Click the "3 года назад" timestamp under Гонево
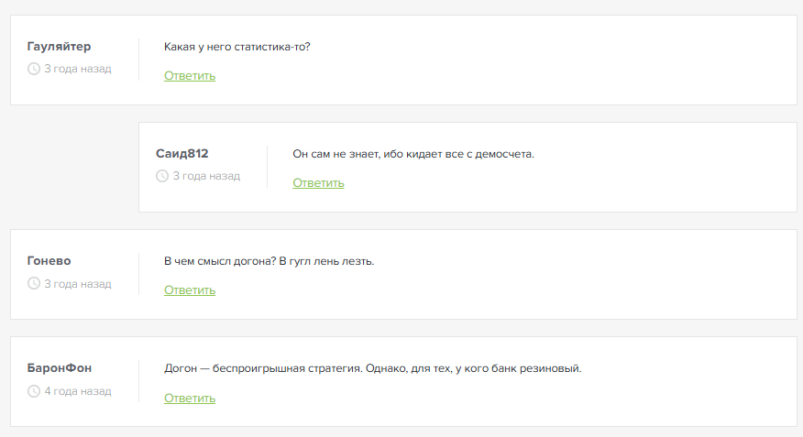 [78, 284]
